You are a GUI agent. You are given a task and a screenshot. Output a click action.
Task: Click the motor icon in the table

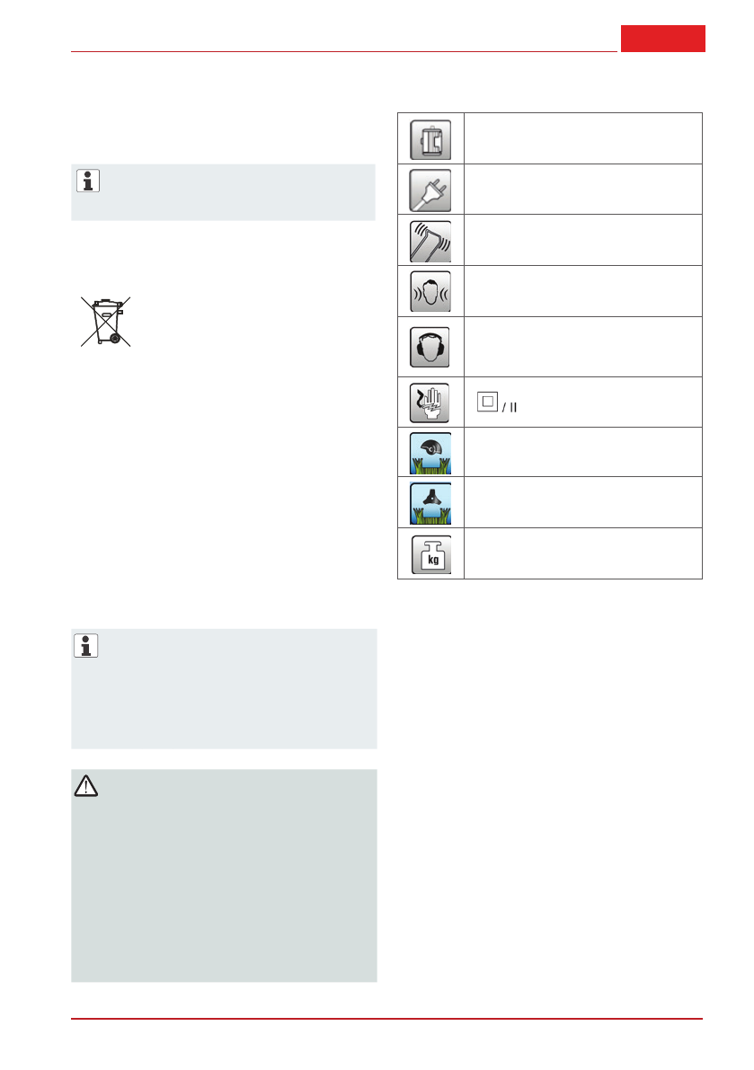430,138
